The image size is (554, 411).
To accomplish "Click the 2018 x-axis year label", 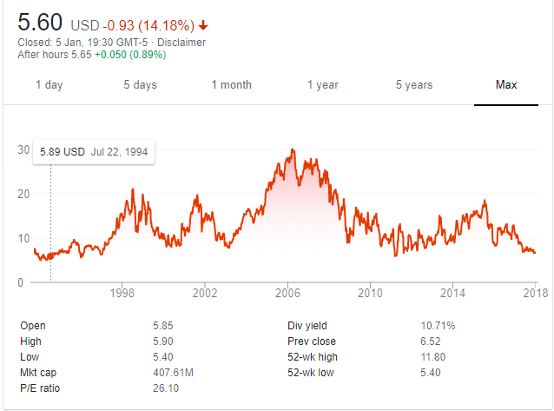I will click(535, 295).
